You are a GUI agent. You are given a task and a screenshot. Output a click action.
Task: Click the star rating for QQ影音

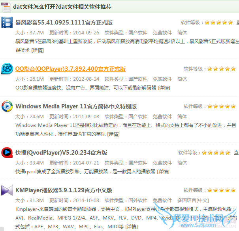[222, 69]
